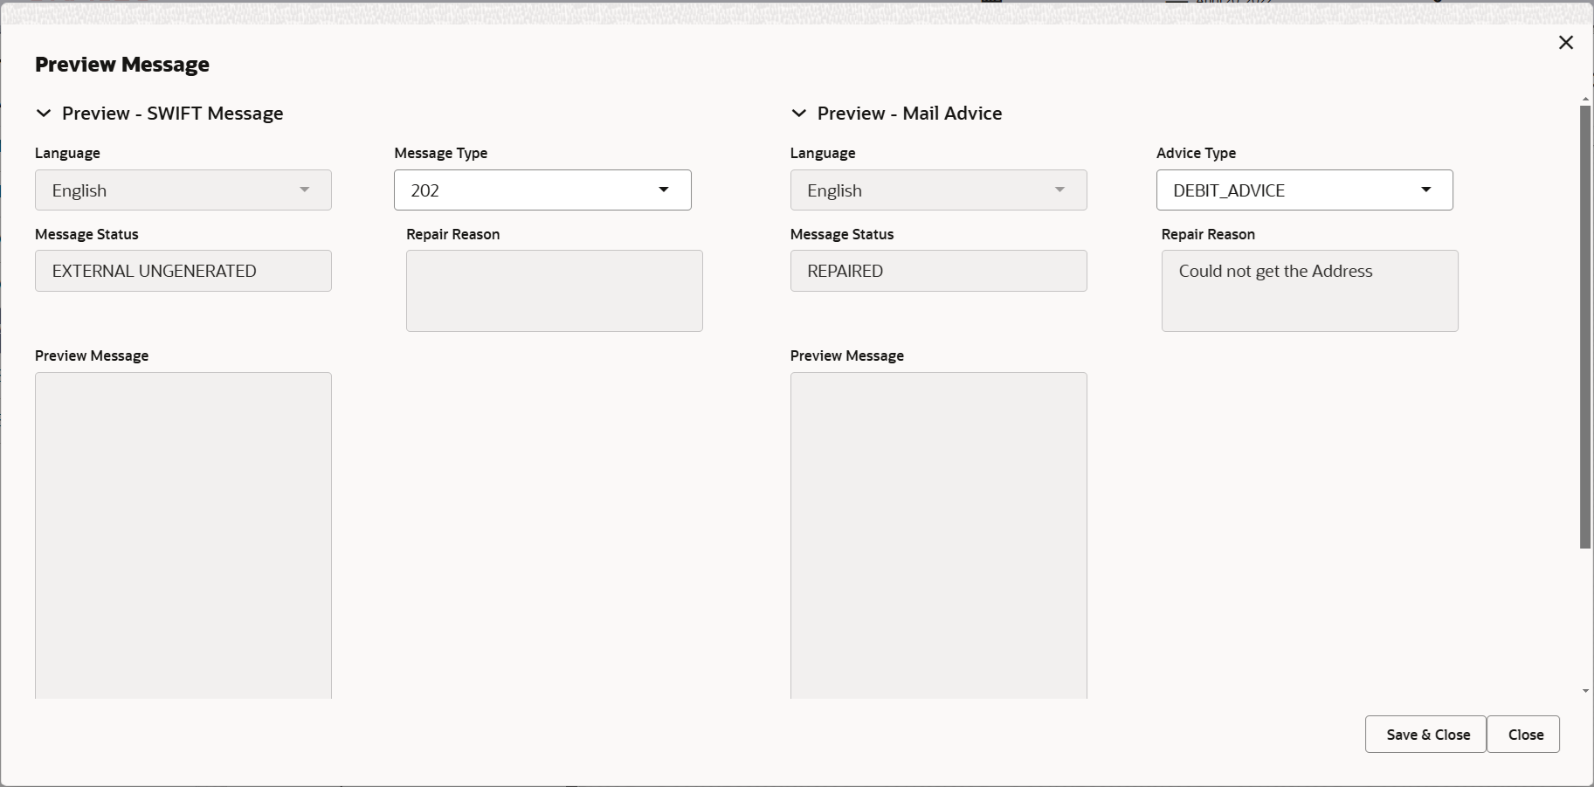Image resolution: width=1594 pixels, height=787 pixels.
Task: Click the Mail Advice Preview Message text area
Action: (x=938, y=535)
